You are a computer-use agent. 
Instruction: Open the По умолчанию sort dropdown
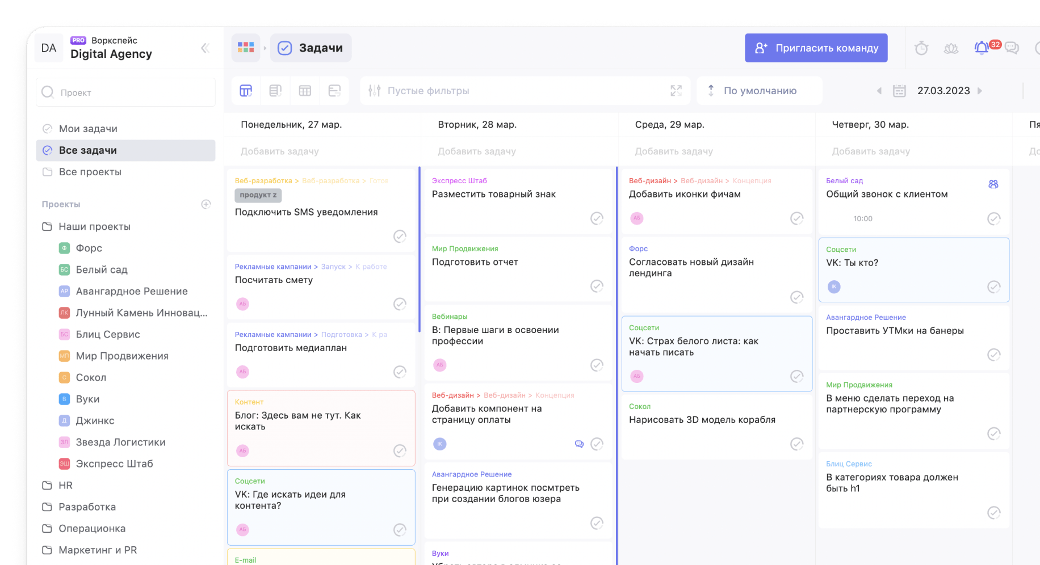(x=759, y=91)
